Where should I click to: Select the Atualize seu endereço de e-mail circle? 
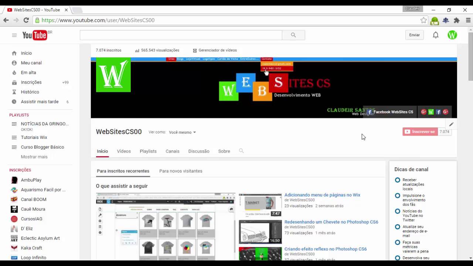(397, 227)
